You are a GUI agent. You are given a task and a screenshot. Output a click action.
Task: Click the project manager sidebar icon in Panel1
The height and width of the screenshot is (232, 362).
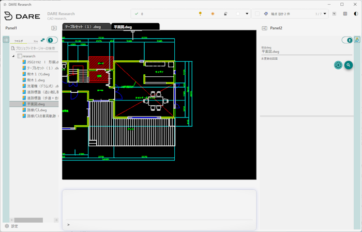pyautogui.click(x=6, y=40)
